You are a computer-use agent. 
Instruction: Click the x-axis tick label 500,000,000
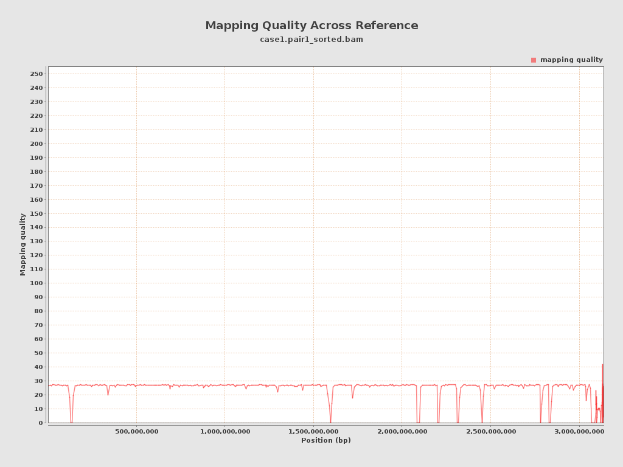point(137,431)
